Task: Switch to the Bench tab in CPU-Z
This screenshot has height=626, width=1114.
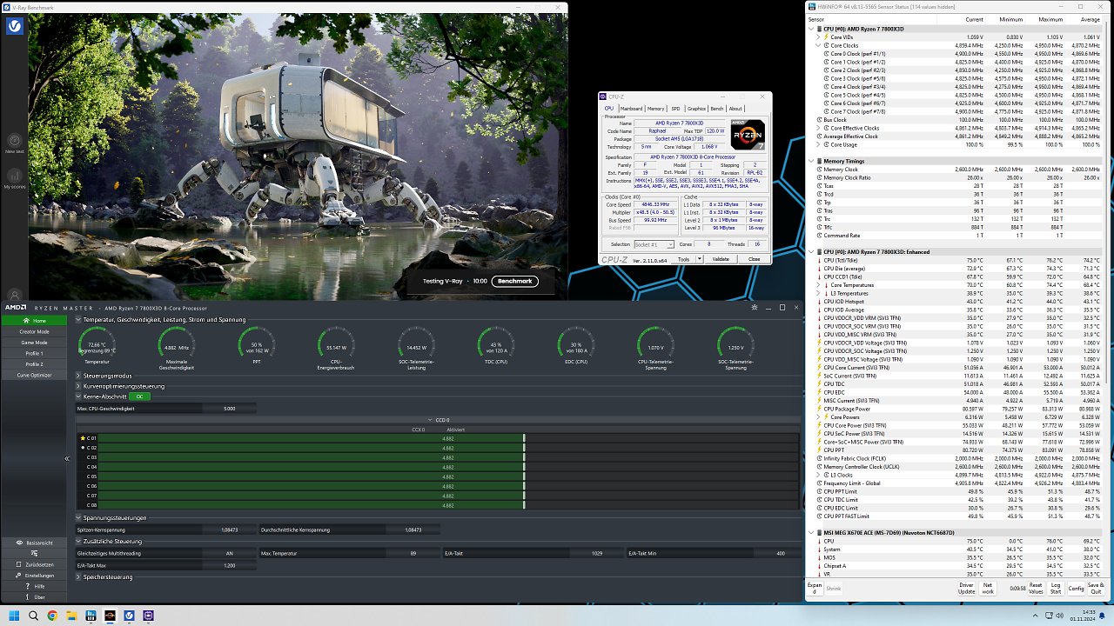Action: click(717, 109)
